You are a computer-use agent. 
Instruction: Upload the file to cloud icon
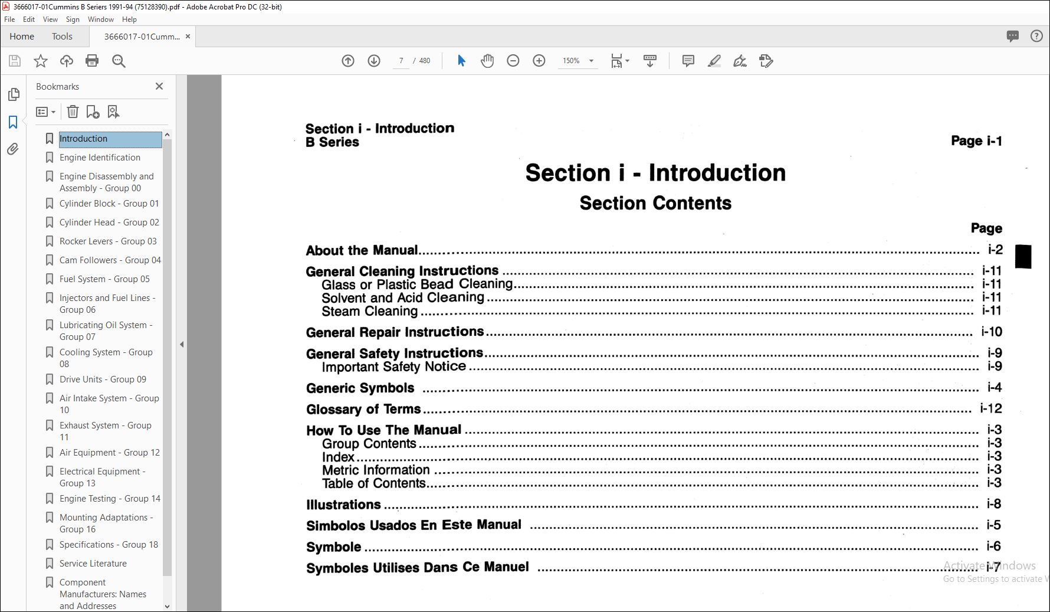[67, 61]
